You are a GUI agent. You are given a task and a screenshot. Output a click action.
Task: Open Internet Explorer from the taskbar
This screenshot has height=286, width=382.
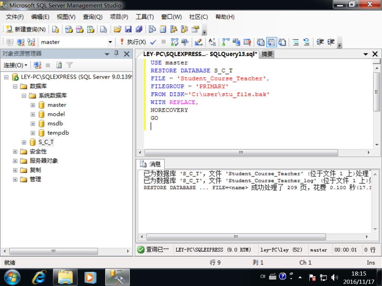point(39,277)
